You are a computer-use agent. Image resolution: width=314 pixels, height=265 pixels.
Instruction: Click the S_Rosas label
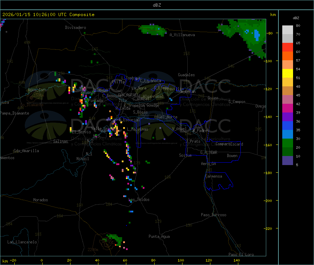click(x=140, y=112)
